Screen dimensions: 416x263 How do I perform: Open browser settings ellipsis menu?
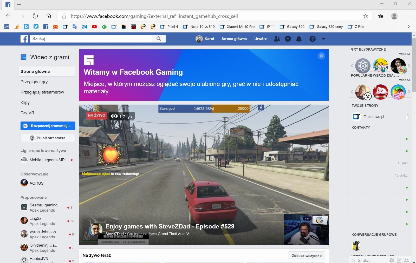coord(408,16)
